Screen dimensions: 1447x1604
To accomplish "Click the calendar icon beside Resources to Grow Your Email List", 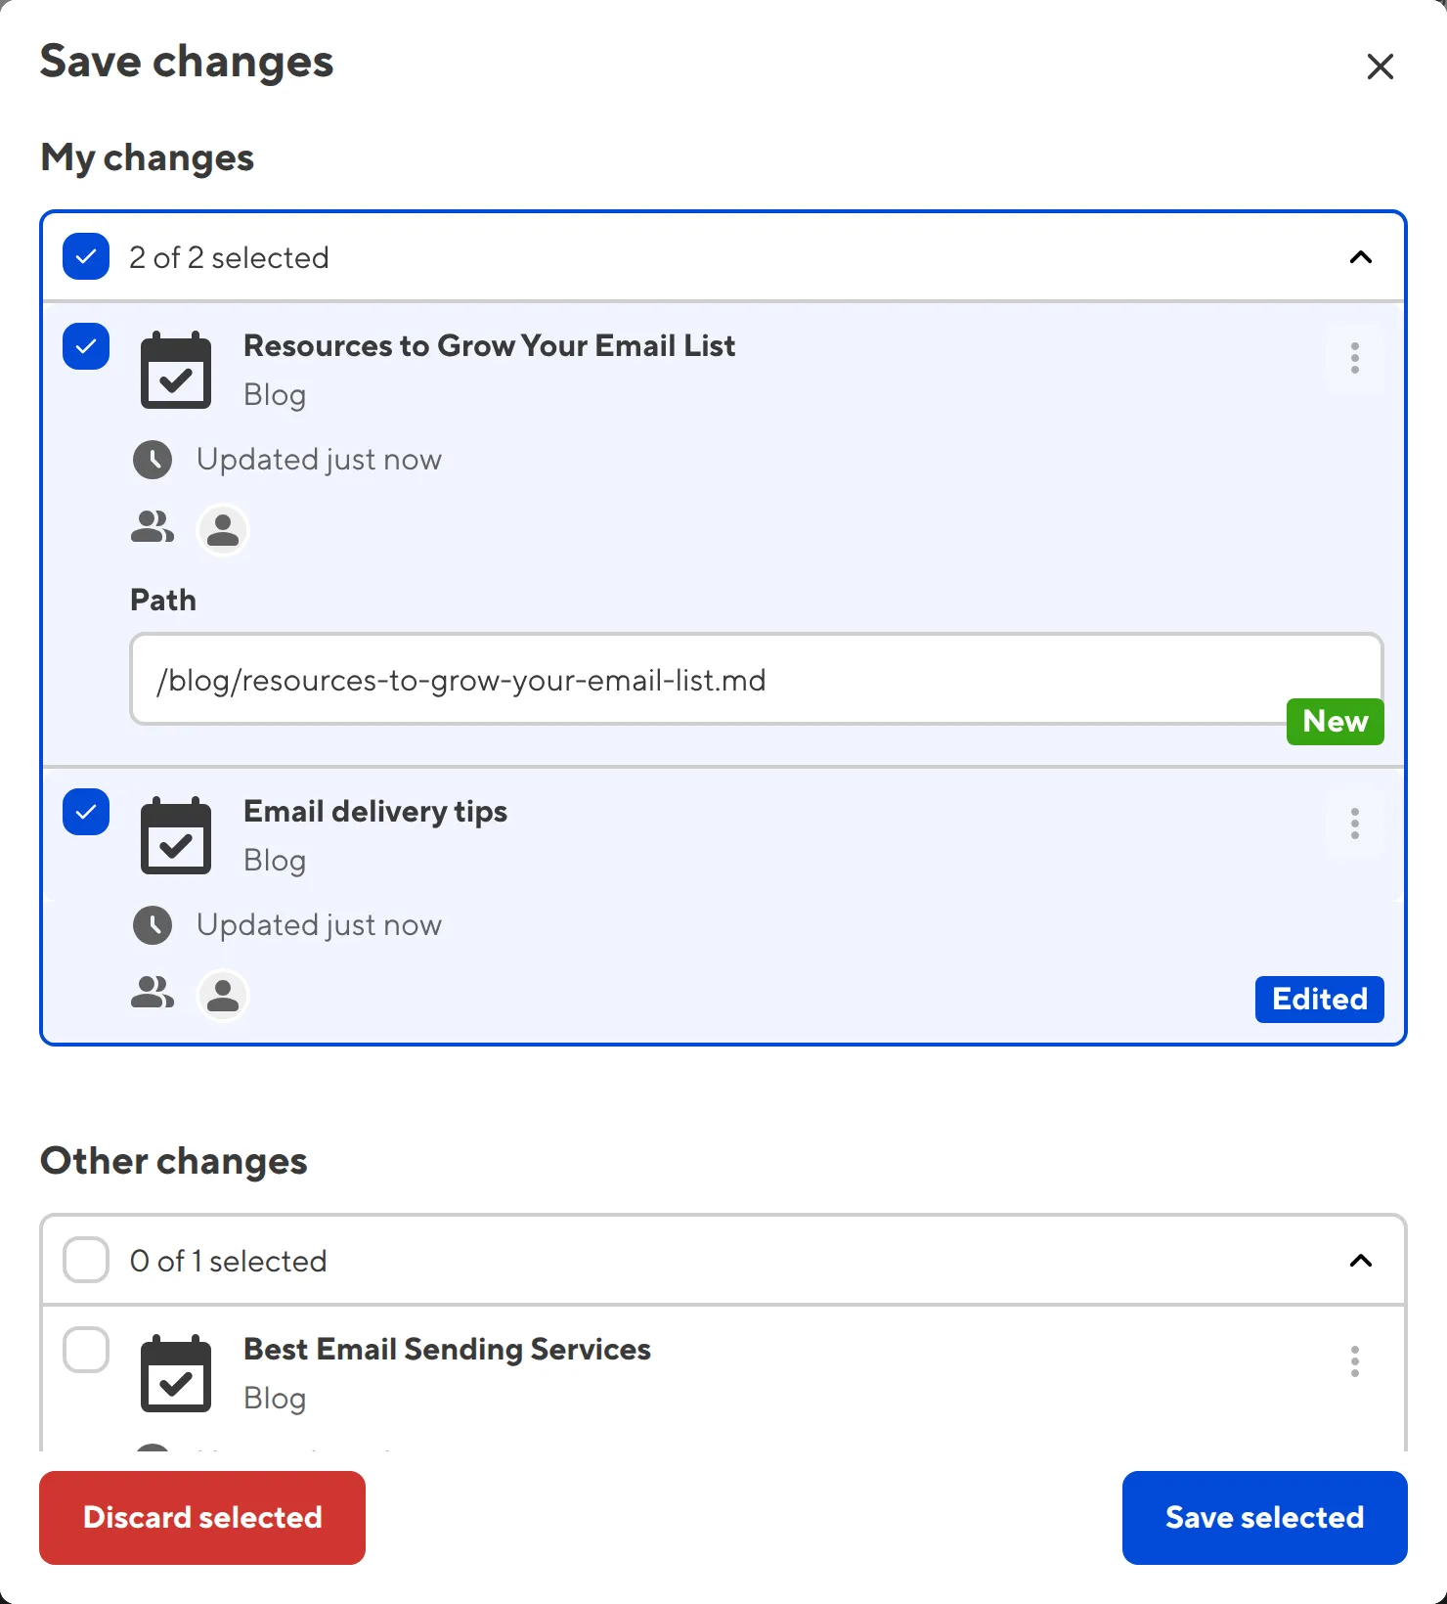I will click(x=176, y=370).
